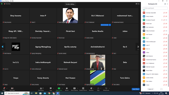Open Breakout Rooms
The image size is (169, 95).
tap(83, 89)
